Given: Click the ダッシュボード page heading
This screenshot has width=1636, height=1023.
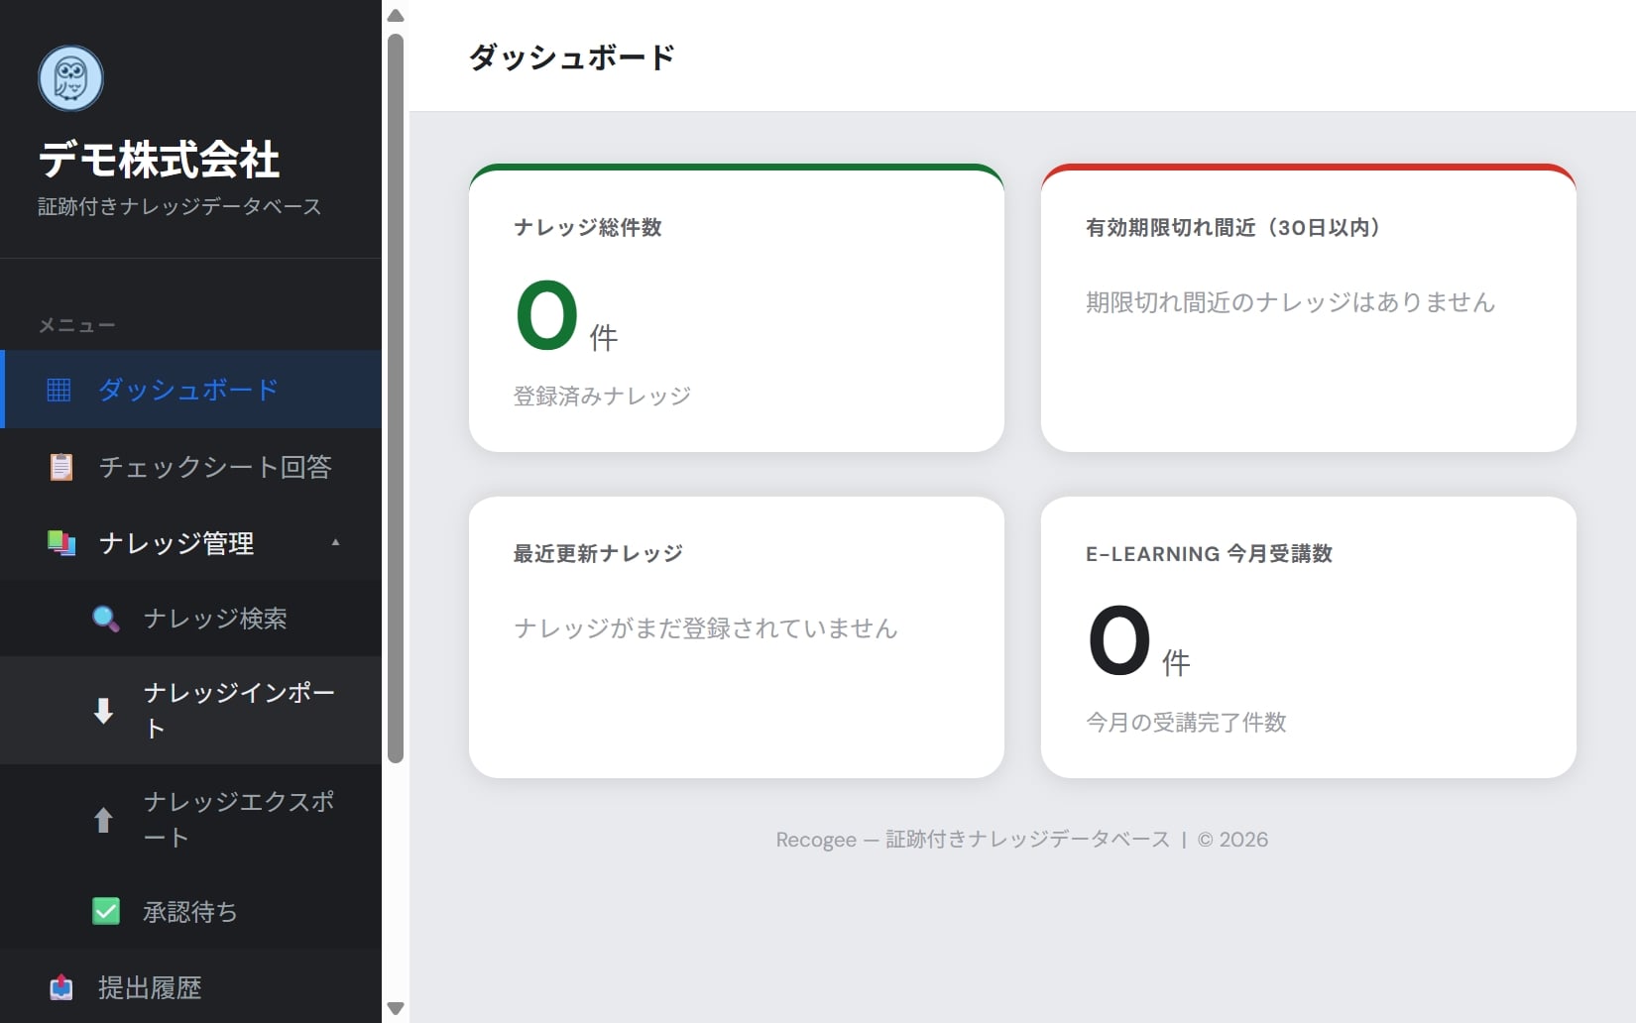Looking at the screenshot, I should point(571,57).
